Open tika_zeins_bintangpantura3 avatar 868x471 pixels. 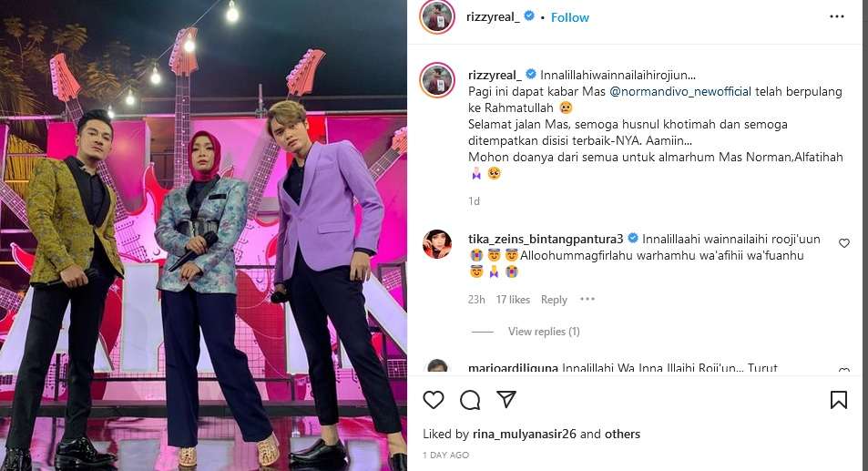point(437,244)
